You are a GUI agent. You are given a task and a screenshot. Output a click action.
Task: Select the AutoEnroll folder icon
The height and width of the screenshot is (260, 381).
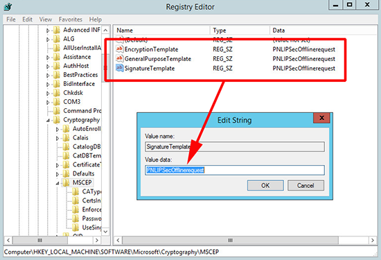(x=66, y=129)
